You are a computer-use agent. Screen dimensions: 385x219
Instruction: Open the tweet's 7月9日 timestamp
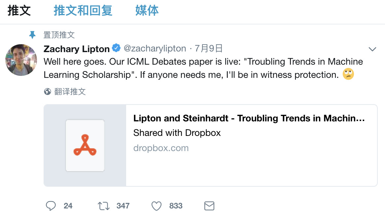coord(209,48)
